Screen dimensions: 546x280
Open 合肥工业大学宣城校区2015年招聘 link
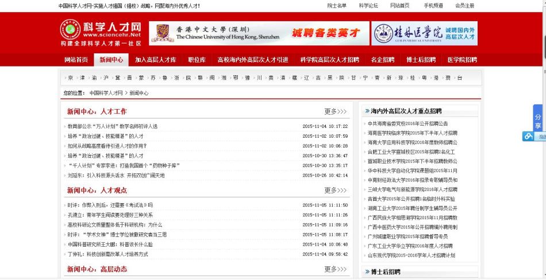pos(412,152)
